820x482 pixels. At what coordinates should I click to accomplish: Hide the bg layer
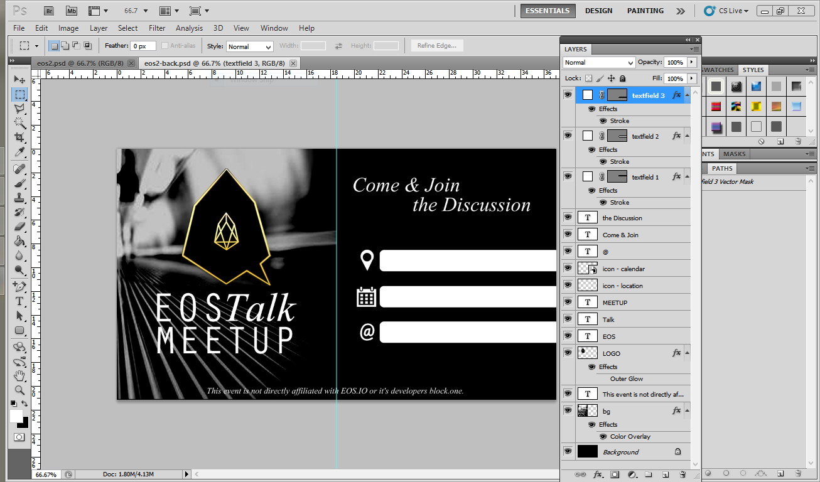pyautogui.click(x=568, y=410)
